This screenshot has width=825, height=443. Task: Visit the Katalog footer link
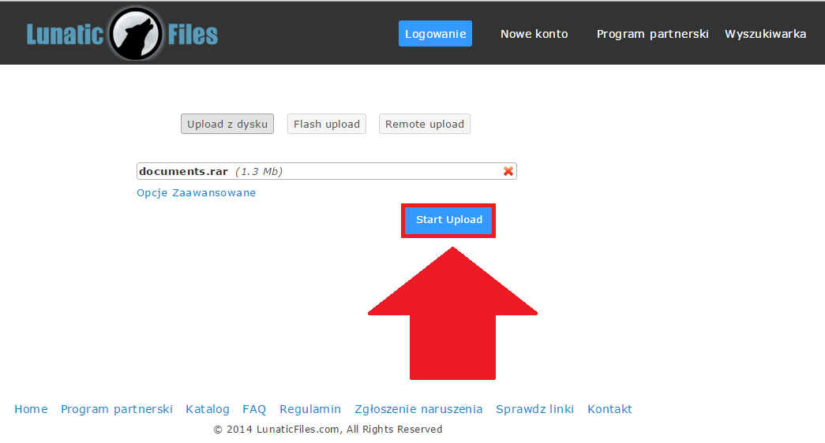point(208,409)
